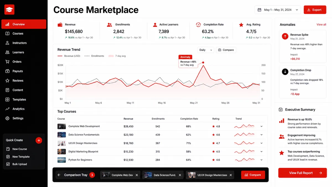Click the $23,180 revenue cell
332x187 pixels.
(x=128, y=135)
